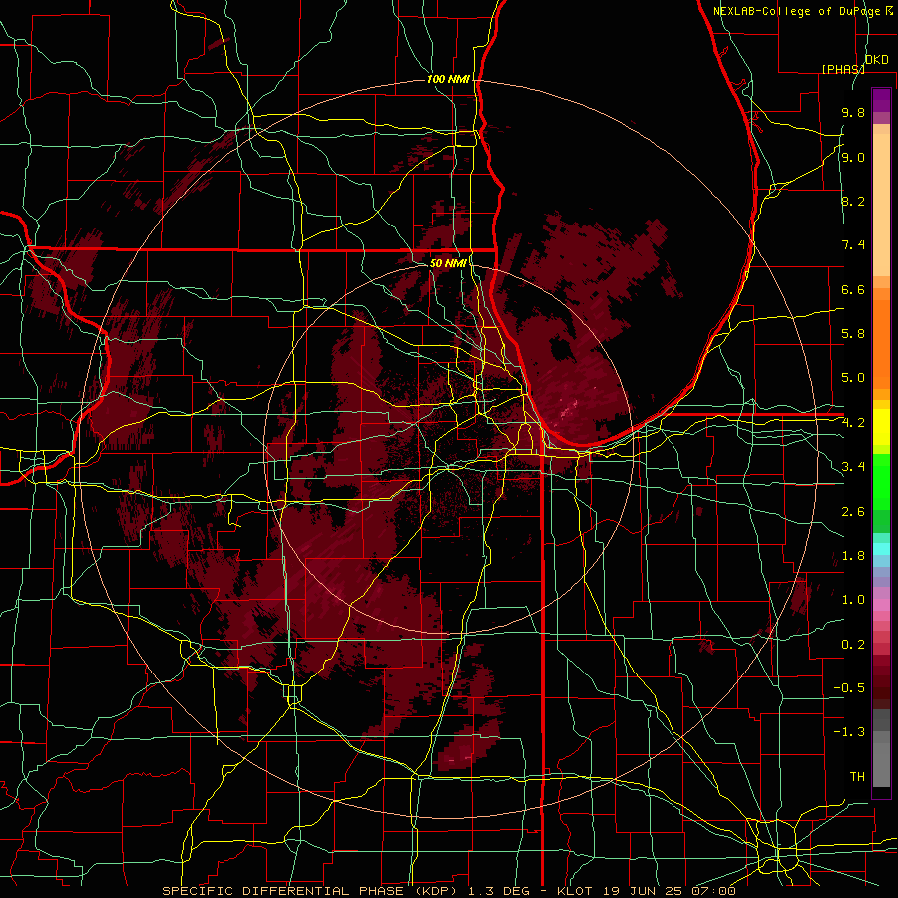The image size is (898, 898).
Task: Pick the cyan legend color band
Action: (x=881, y=549)
